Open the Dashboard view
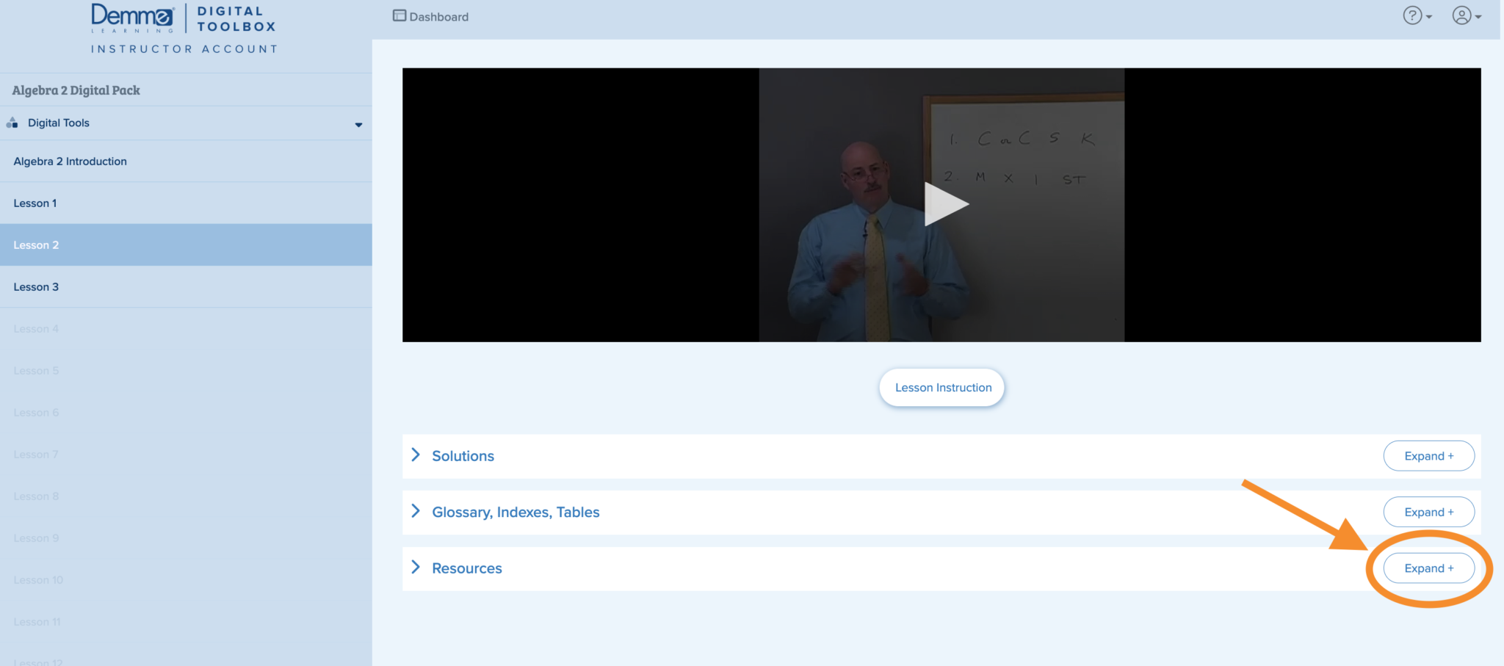This screenshot has height=666, width=1504. click(x=430, y=16)
